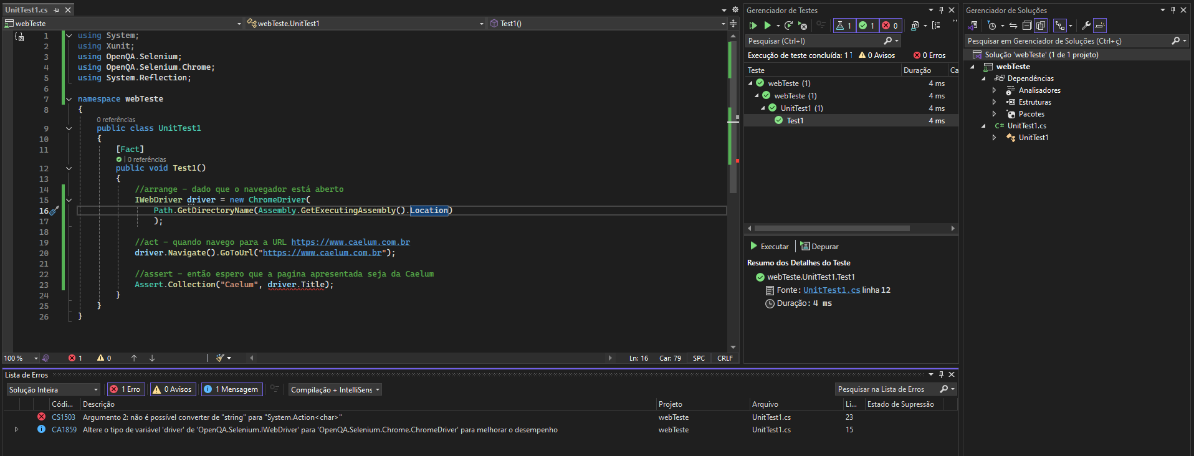
Task: Open Solution Explorer properties wrench icon
Action: pos(1086,26)
